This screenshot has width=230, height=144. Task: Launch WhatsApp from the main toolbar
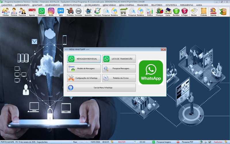pyautogui.click(x=41, y=12)
